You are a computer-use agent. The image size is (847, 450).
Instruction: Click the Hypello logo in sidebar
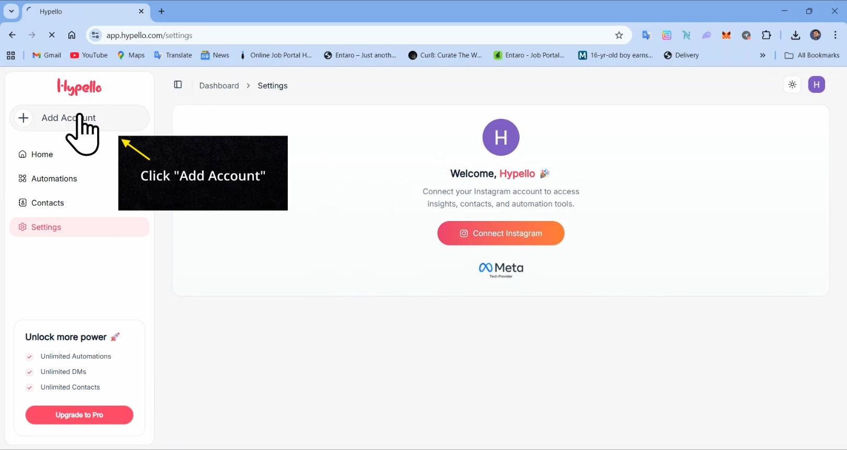(79, 87)
